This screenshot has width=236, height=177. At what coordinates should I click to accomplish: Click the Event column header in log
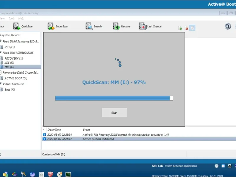point(86,130)
